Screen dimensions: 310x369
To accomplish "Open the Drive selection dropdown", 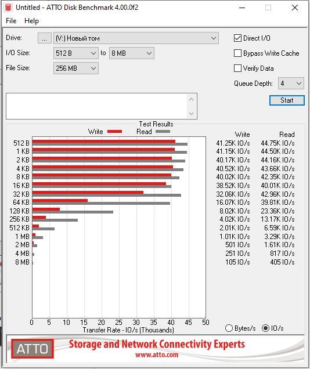I will [136, 38].
